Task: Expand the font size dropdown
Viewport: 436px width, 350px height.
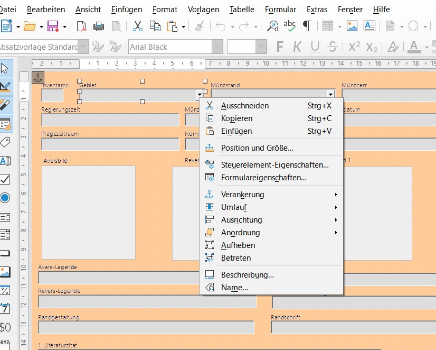Action: pos(261,47)
